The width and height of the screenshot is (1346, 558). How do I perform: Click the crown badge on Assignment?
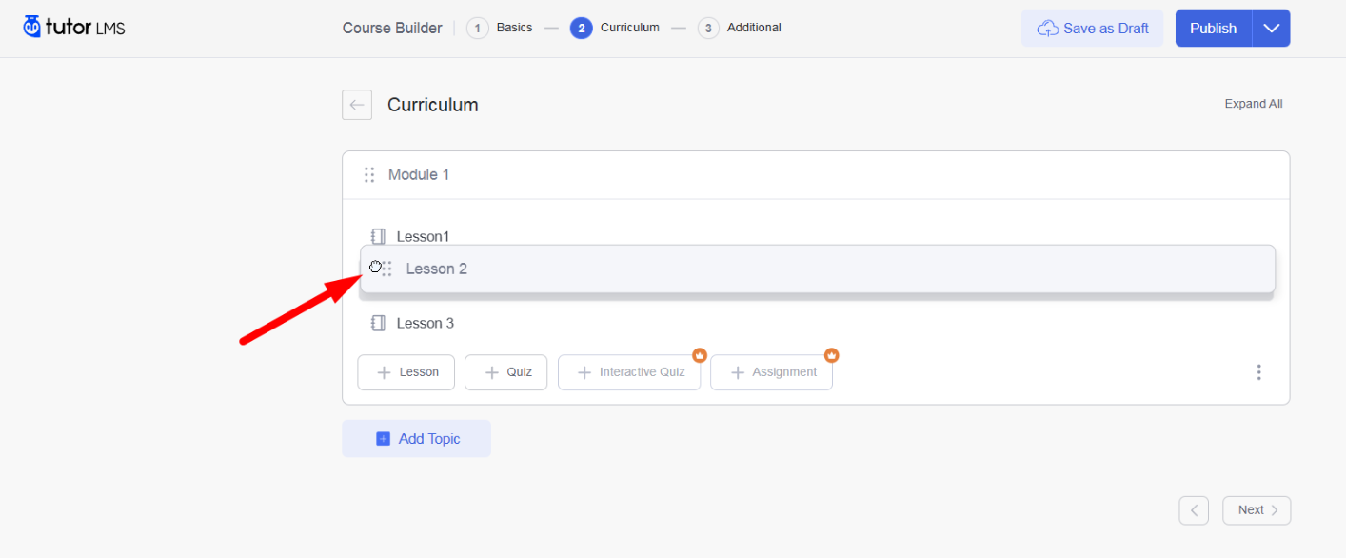pyautogui.click(x=831, y=355)
